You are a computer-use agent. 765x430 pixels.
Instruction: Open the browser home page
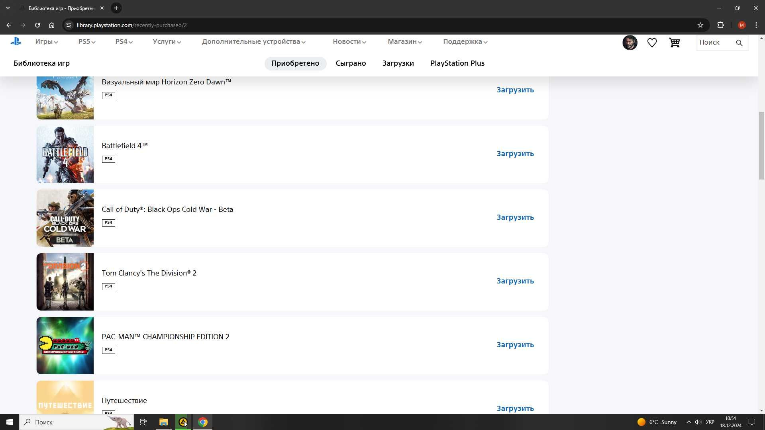(52, 25)
